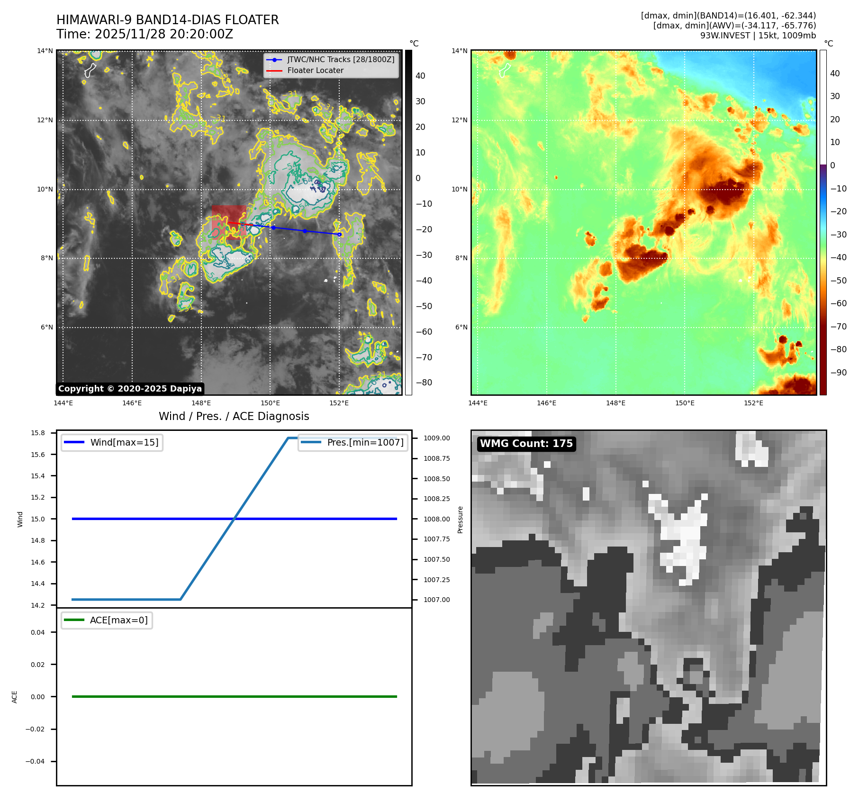Click the 93W.INVEST storm info text
859x803 pixels.
[758, 36]
